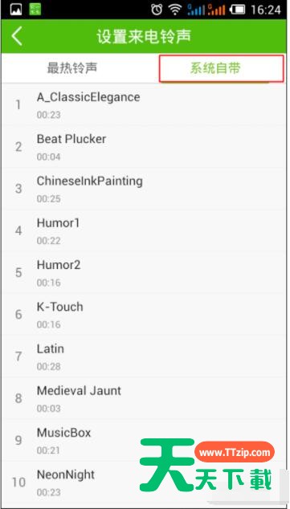This screenshot has height=509, width=290.
Task: Switch to the 最热铃声 tab
Action: point(72,68)
